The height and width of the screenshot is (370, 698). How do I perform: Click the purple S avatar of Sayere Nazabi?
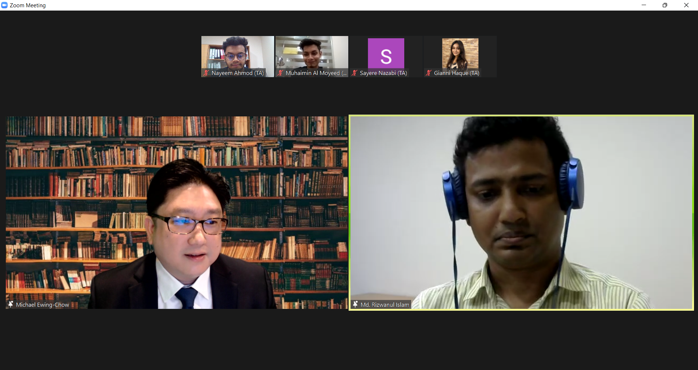tap(386, 53)
